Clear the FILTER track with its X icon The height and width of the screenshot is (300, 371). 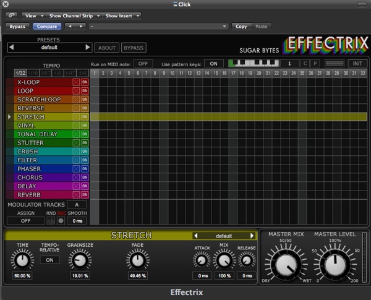pos(76,160)
